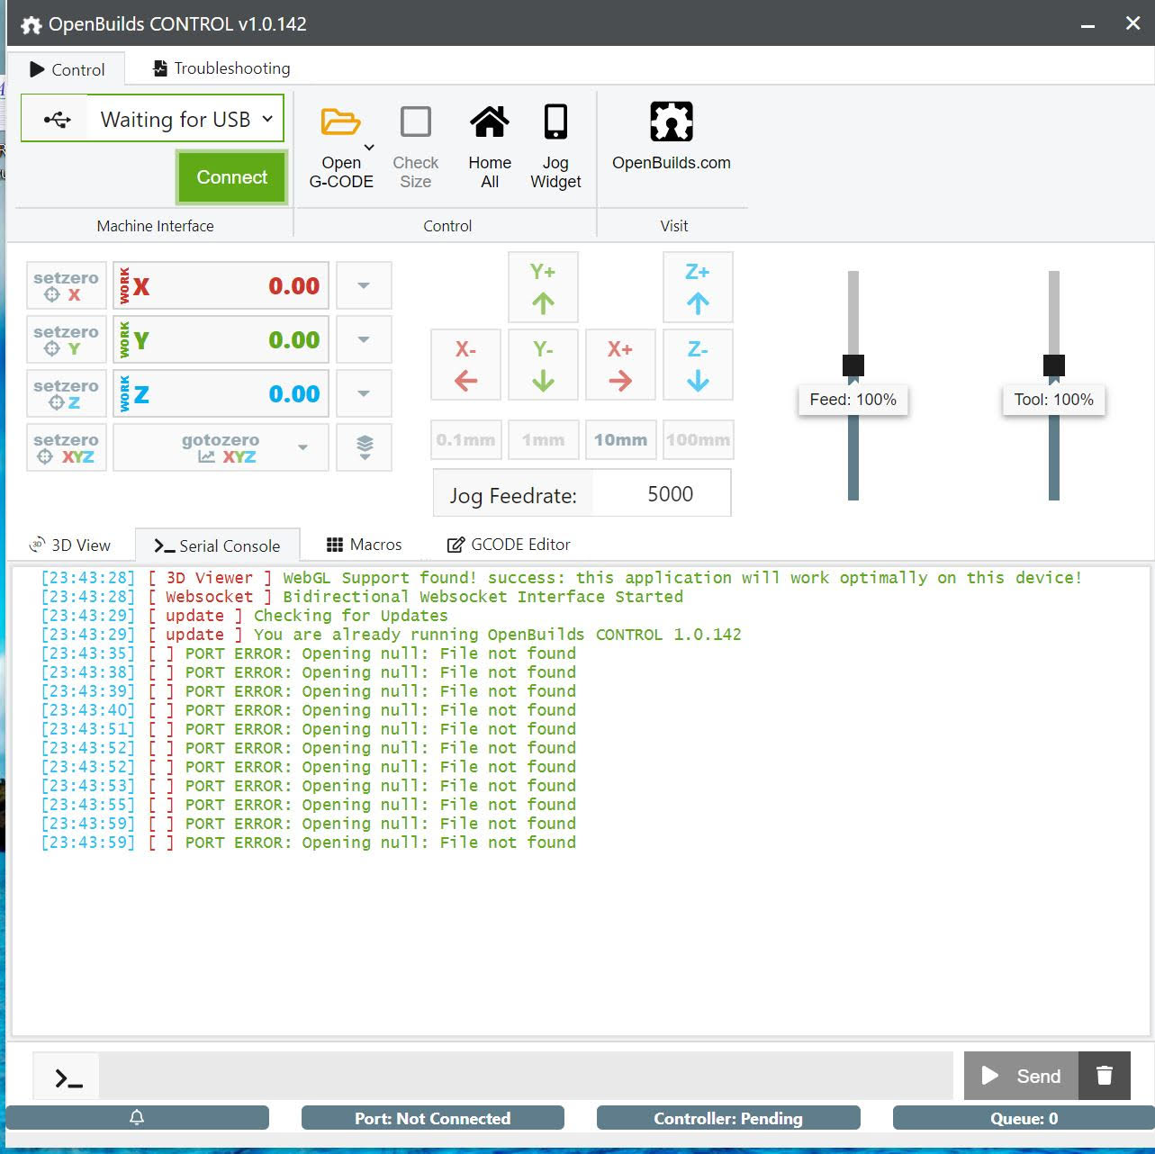Minimize the OpenBuilds CONTROL window
This screenshot has width=1155, height=1154.
click(x=1087, y=24)
